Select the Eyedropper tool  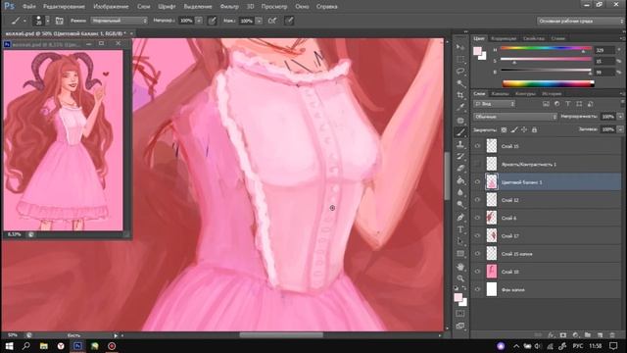[x=460, y=107]
